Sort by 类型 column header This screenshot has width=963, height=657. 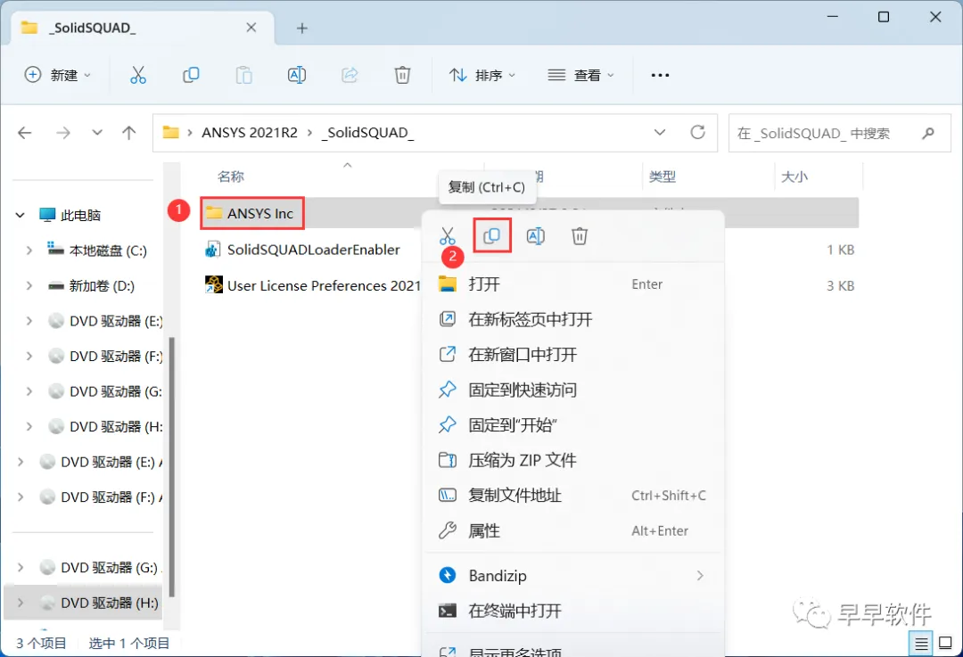coord(662,177)
